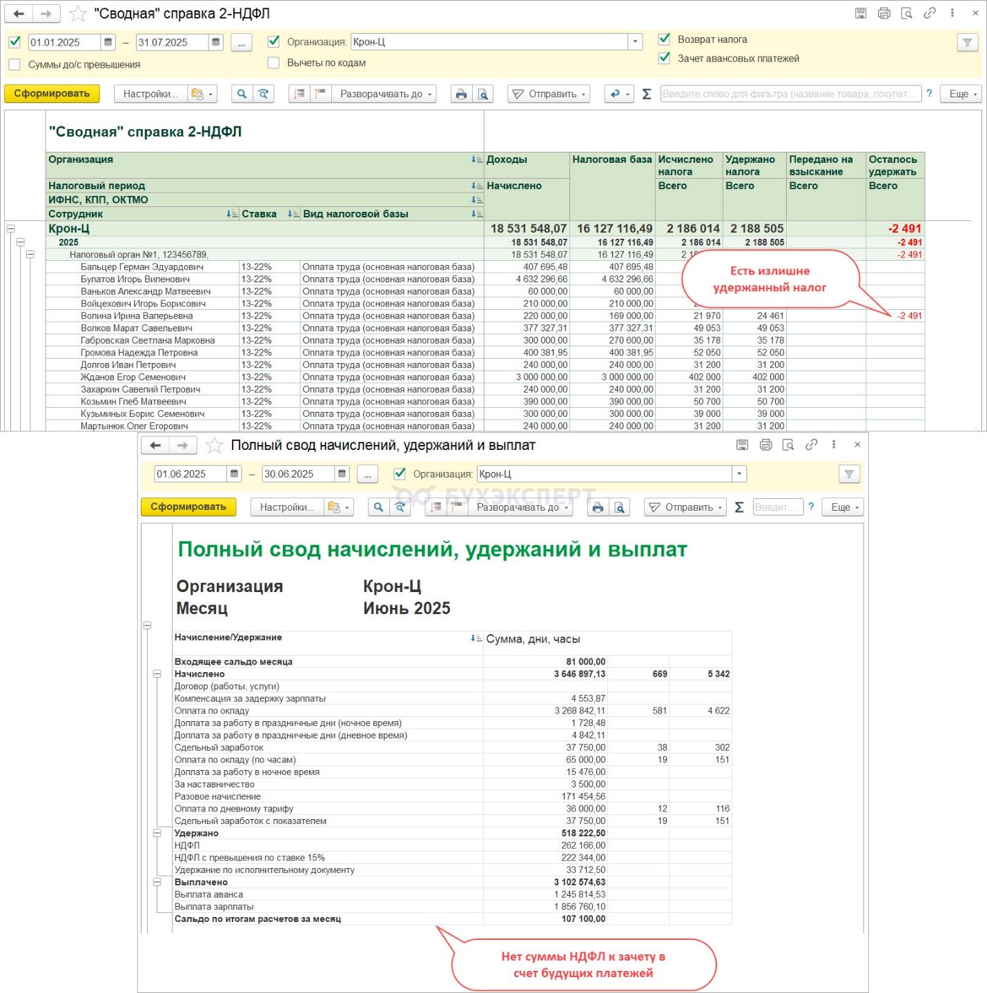Print the Полный свод report from the toolbar
This screenshot has height=993, width=987.
(598, 507)
